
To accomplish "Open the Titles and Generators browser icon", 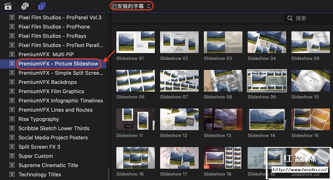I will coord(42,6).
